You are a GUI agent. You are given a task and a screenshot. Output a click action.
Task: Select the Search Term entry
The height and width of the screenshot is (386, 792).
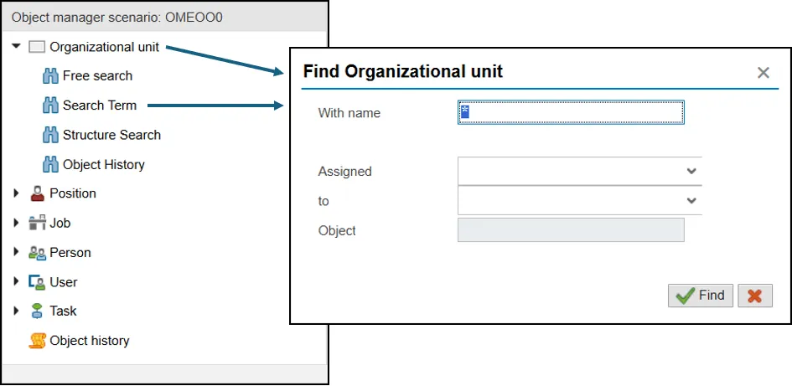point(100,106)
